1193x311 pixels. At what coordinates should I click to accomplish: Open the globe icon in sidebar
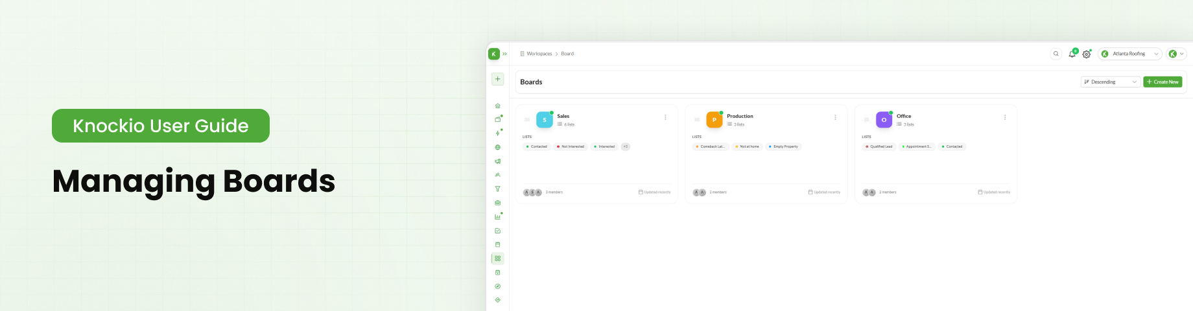click(x=497, y=147)
